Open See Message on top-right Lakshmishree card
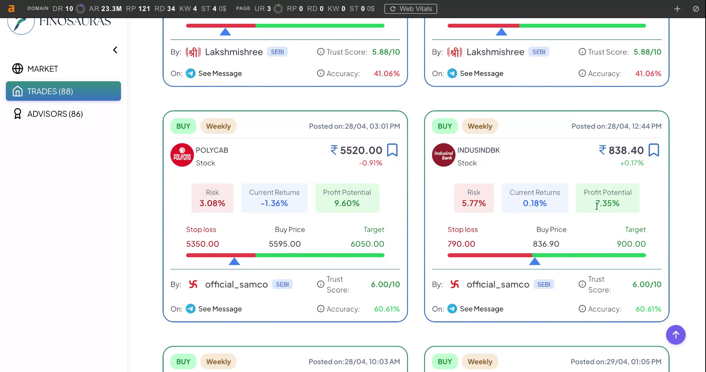 point(481,74)
